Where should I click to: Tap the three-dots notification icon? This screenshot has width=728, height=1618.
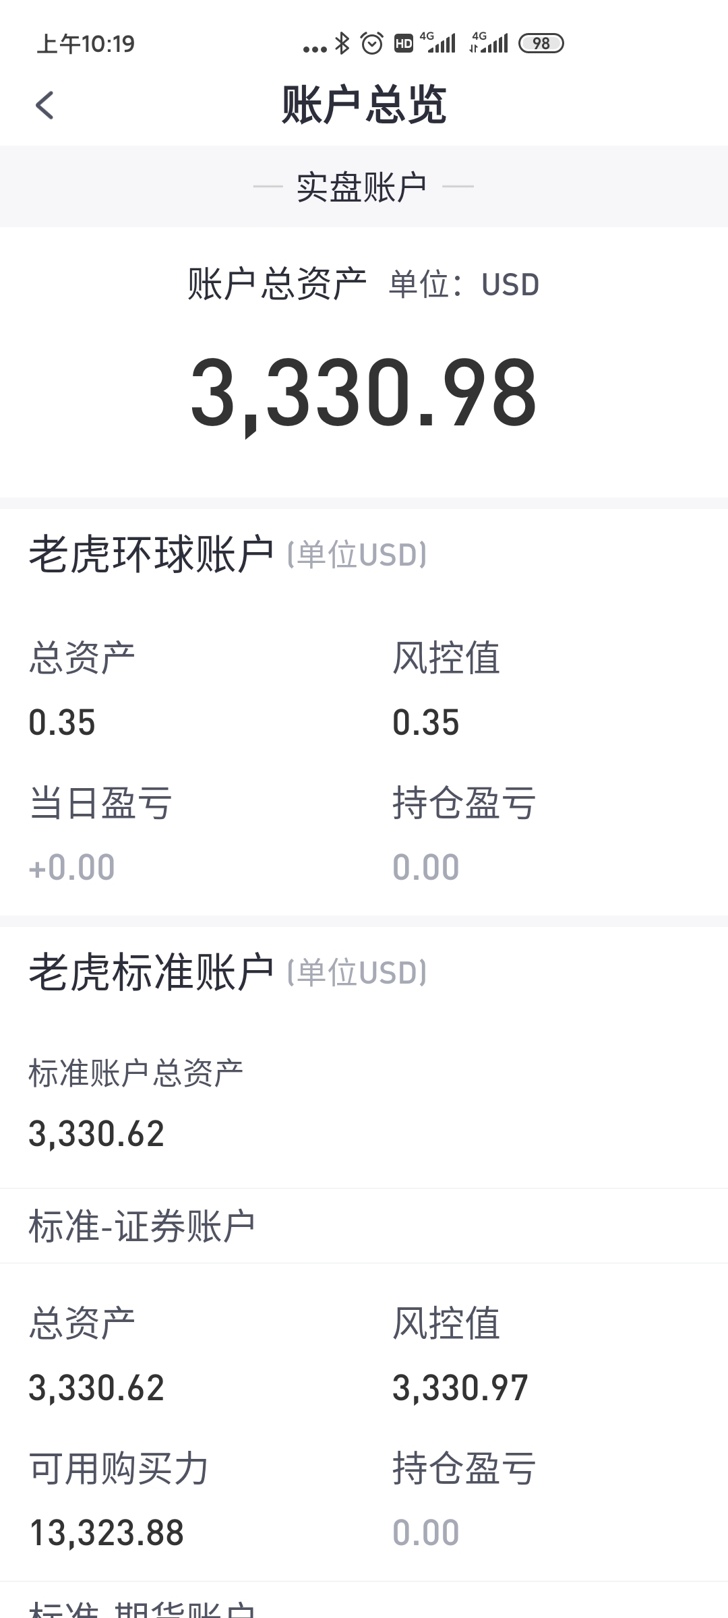tap(314, 48)
